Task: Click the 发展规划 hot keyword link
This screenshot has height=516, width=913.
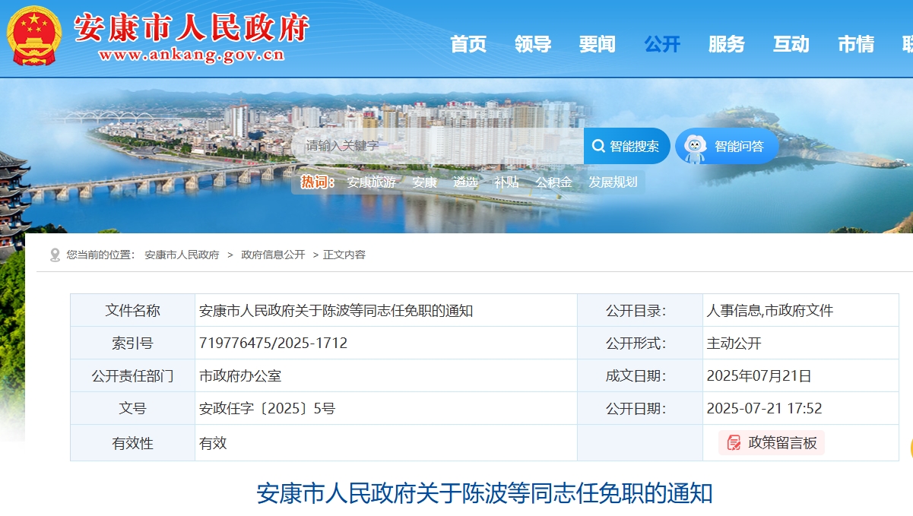Action: [x=613, y=182]
